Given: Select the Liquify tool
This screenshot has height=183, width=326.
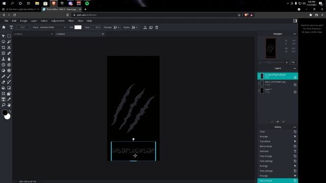Looking at the screenshot, I should pos(4,53).
